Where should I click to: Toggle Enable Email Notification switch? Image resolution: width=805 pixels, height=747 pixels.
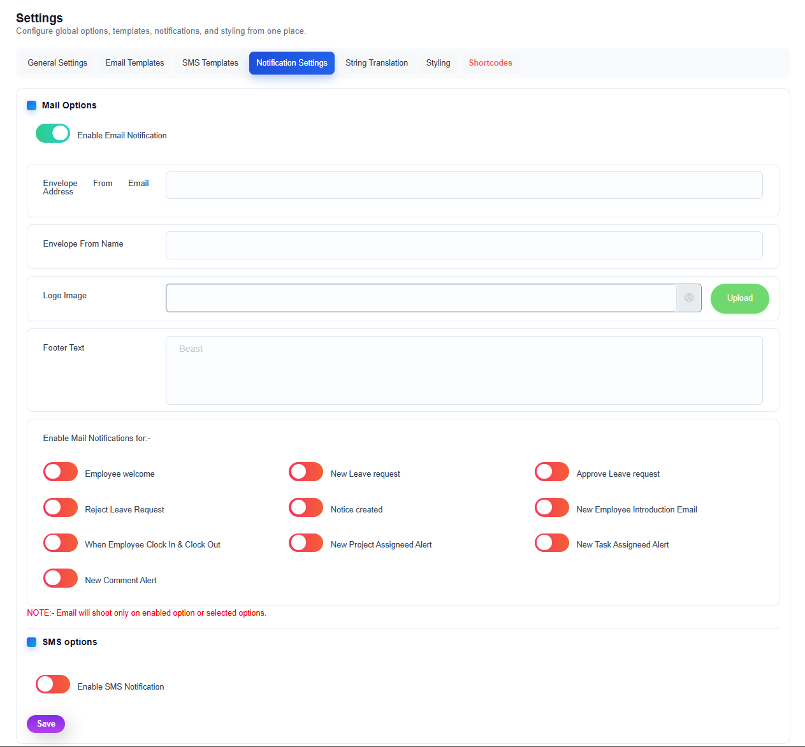click(x=53, y=133)
